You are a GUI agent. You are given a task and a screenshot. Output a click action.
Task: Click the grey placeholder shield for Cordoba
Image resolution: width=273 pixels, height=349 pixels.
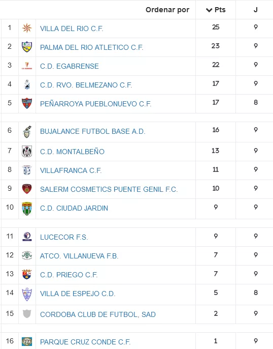click(27, 313)
